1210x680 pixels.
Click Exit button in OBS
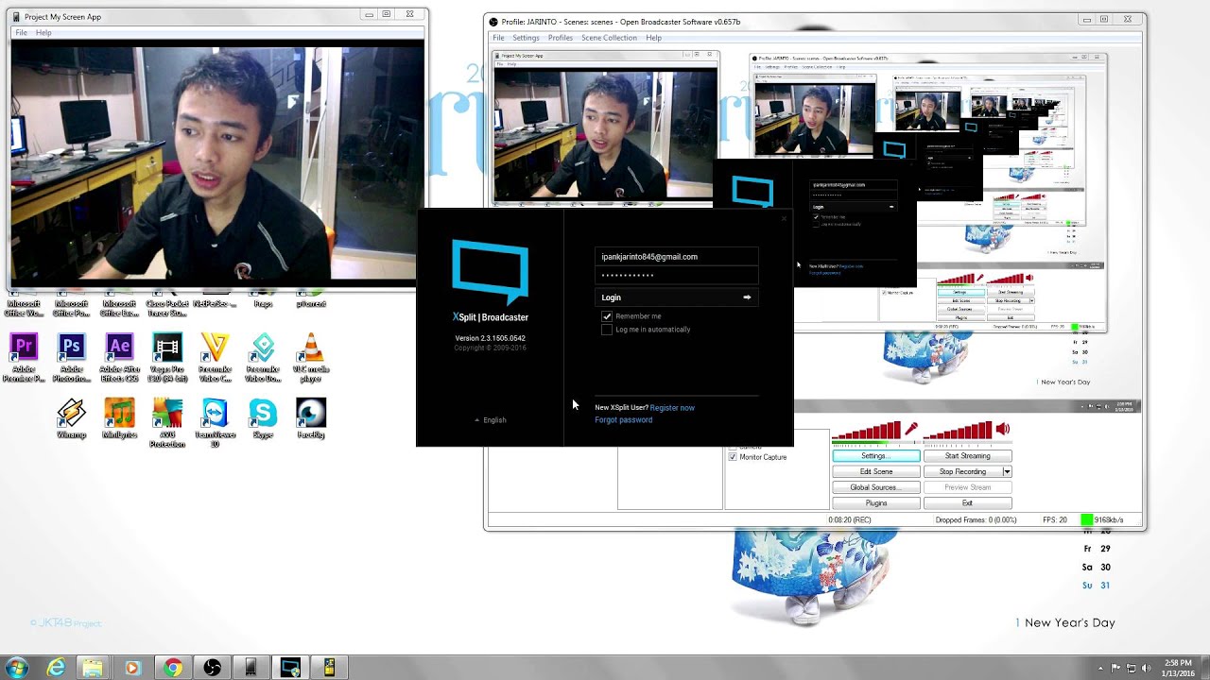967,503
